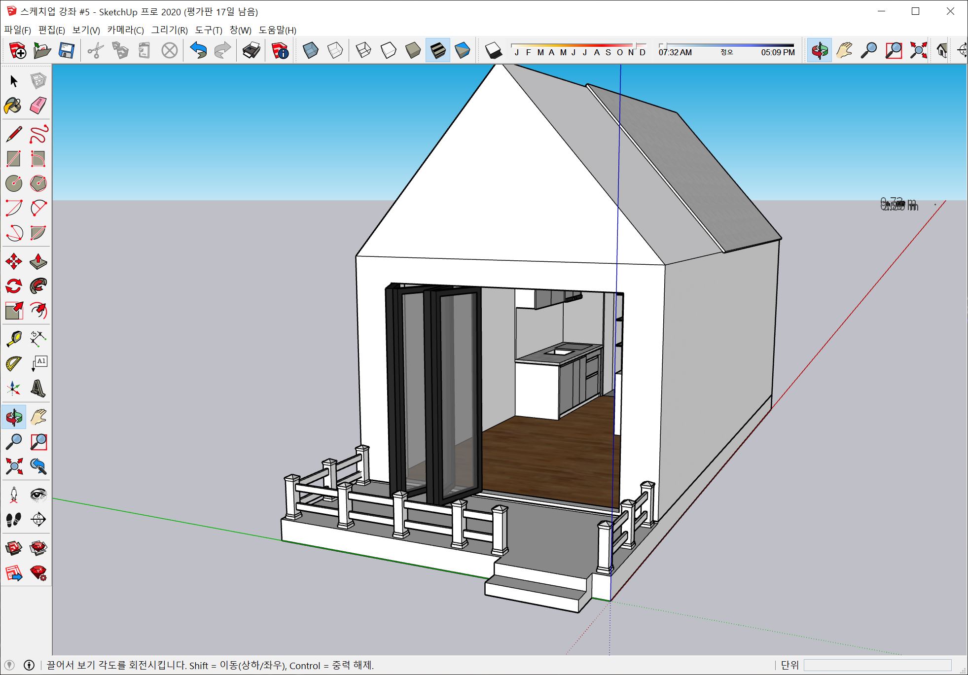Click Zoom Extents in left toolbar
Screen dimensions: 968x675
14,466
